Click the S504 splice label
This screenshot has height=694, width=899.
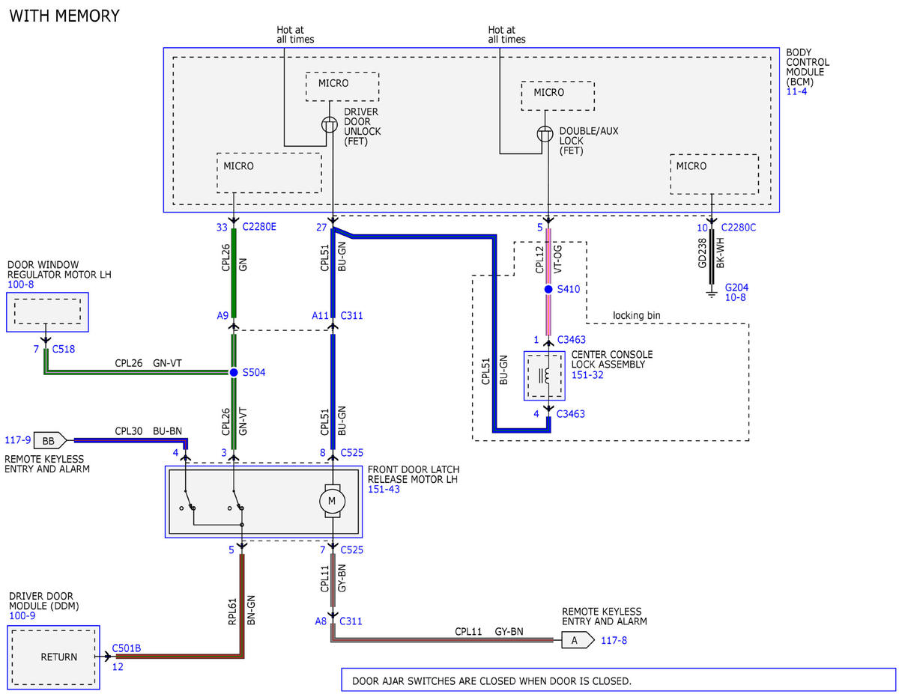pyautogui.click(x=255, y=372)
